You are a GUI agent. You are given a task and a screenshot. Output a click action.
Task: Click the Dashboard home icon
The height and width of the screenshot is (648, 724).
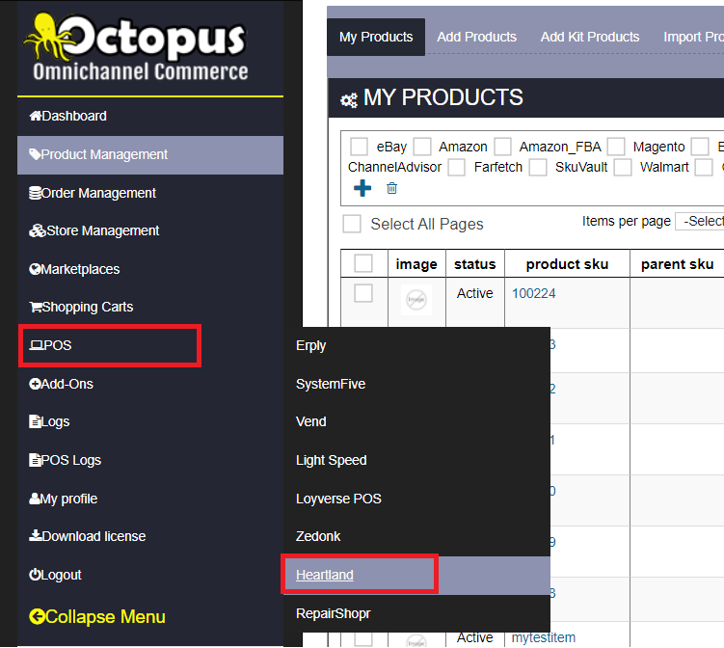click(x=35, y=116)
